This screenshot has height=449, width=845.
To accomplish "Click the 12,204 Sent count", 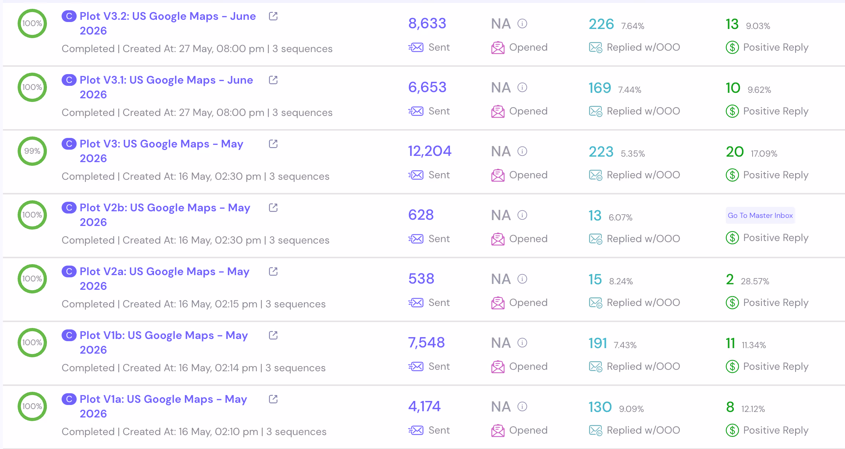I will click(430, 151).
